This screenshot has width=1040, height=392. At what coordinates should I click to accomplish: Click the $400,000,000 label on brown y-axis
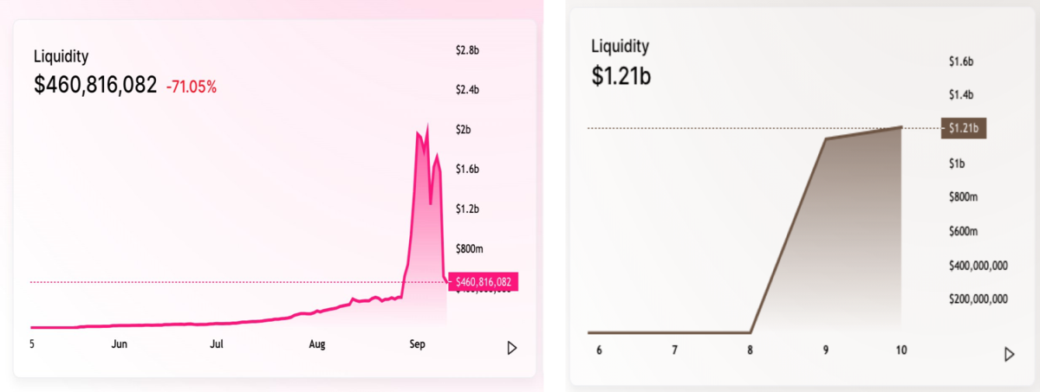pos(978,266)
